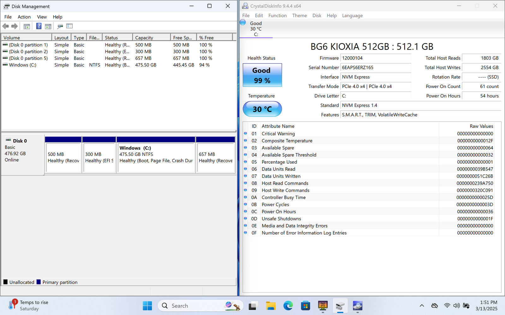Click the blue status circle above the C: drive tab

coord(243,22)
